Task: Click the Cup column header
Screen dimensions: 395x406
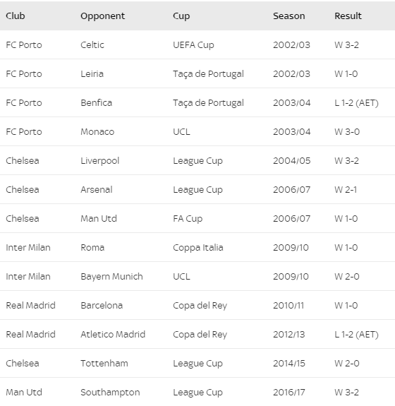Action: [181, 16]
